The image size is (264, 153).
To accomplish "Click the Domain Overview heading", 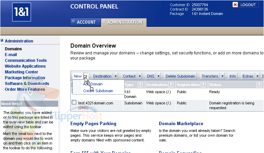I will click(x=93, y=46).
